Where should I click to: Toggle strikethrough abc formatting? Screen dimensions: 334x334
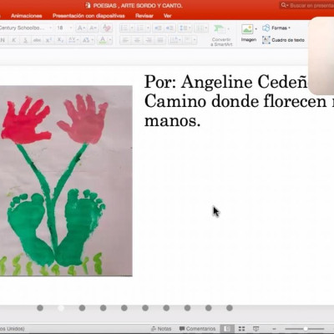click(x=37, y=40)
